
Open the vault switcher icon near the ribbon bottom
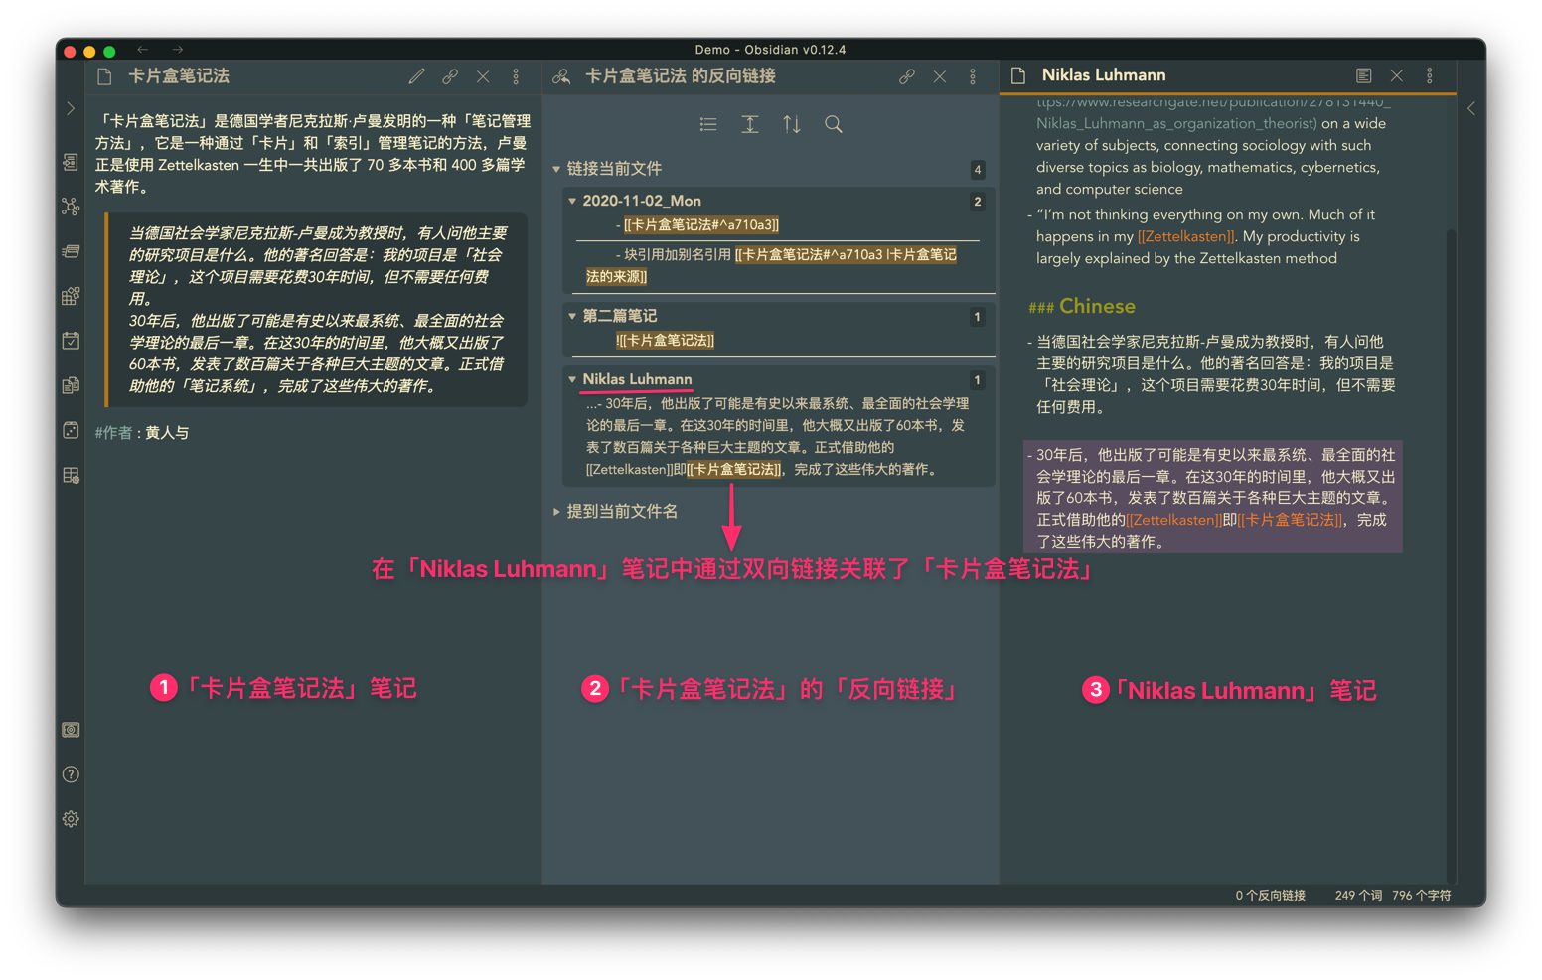point(71,730)
